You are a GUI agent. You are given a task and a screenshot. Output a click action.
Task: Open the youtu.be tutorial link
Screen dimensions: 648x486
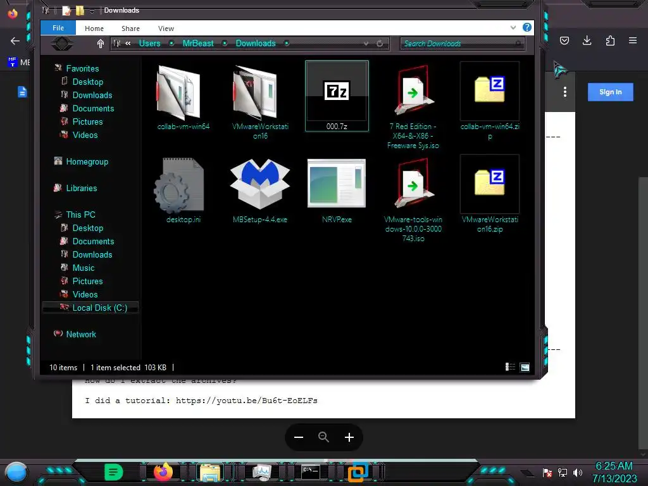(x=246, y=401)
